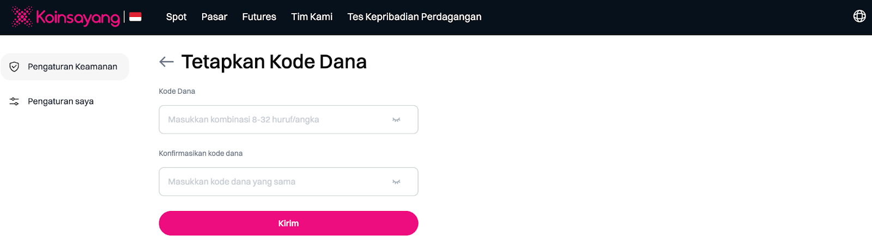The image size is (872, 242).
Task: Open the Pasar page
Action: click(x=214, y=17)
